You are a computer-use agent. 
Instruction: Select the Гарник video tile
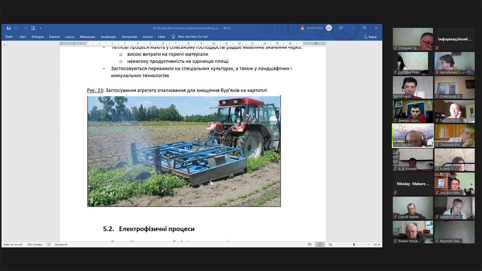click(x=455, y=111)
